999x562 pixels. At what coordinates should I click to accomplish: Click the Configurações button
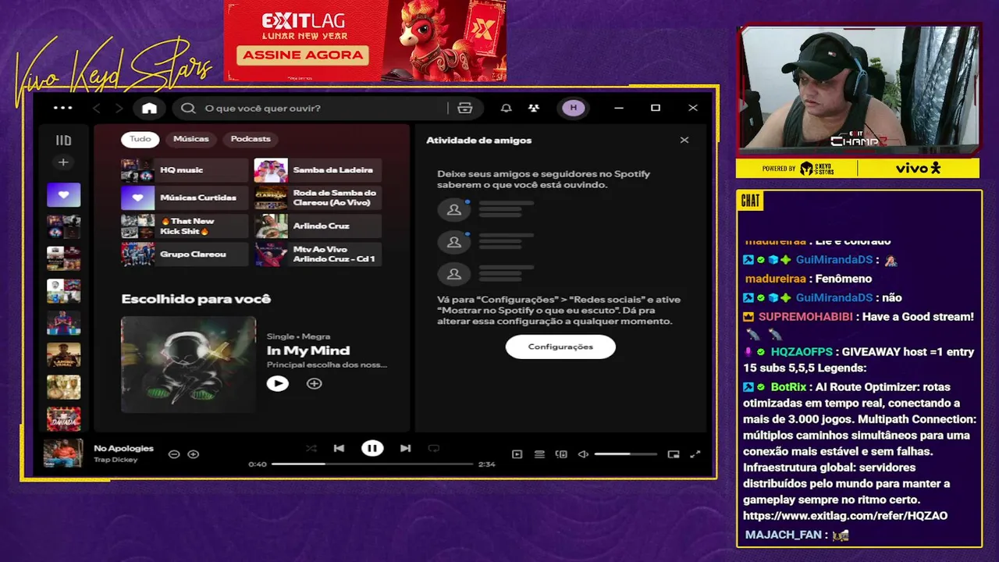560,347
